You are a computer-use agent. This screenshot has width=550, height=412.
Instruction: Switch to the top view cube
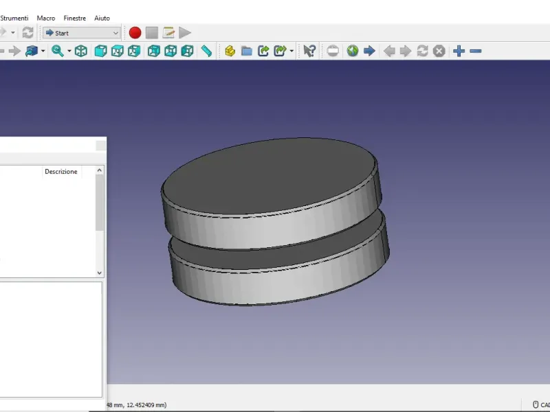pos(118,51)
